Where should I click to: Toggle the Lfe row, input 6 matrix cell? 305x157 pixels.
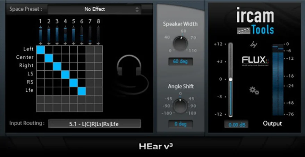coord(82,91)
